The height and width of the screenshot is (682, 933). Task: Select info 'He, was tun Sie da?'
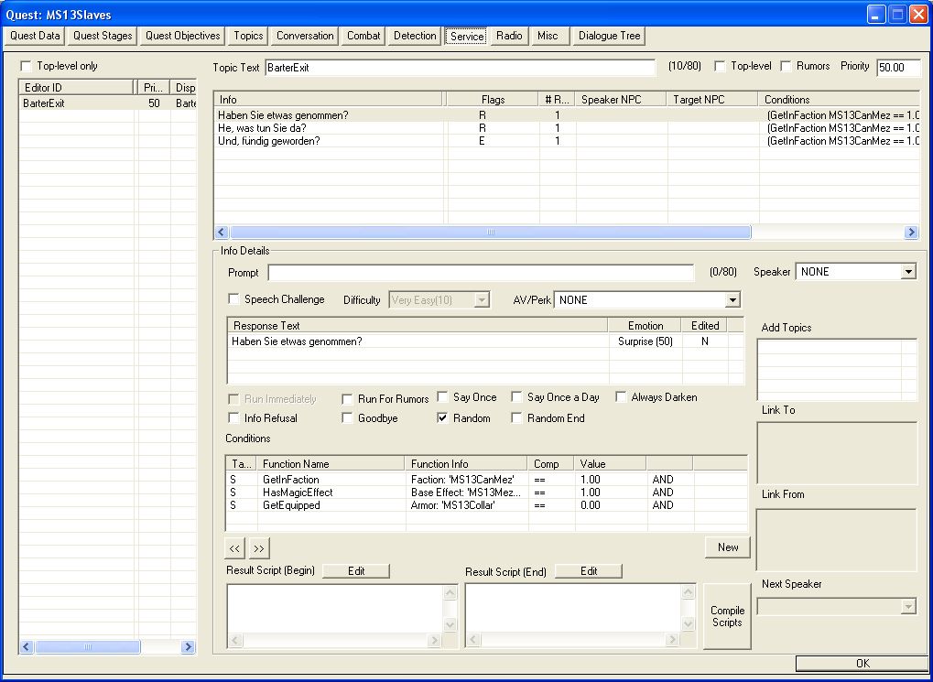pos(566,128)
